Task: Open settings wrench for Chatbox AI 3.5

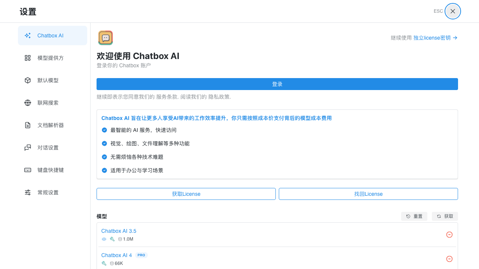Action: [x=112, y=239]
